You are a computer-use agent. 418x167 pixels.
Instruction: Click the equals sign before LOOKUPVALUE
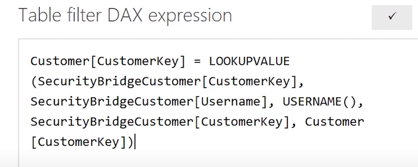point(197,62)
